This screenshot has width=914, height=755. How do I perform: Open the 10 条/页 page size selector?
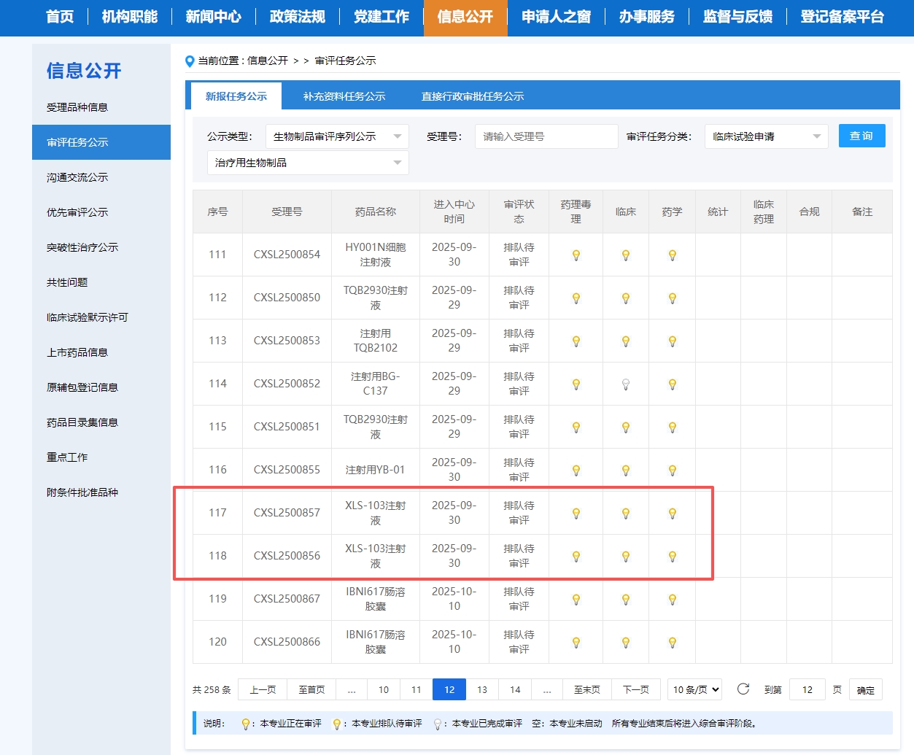(695, 689)
